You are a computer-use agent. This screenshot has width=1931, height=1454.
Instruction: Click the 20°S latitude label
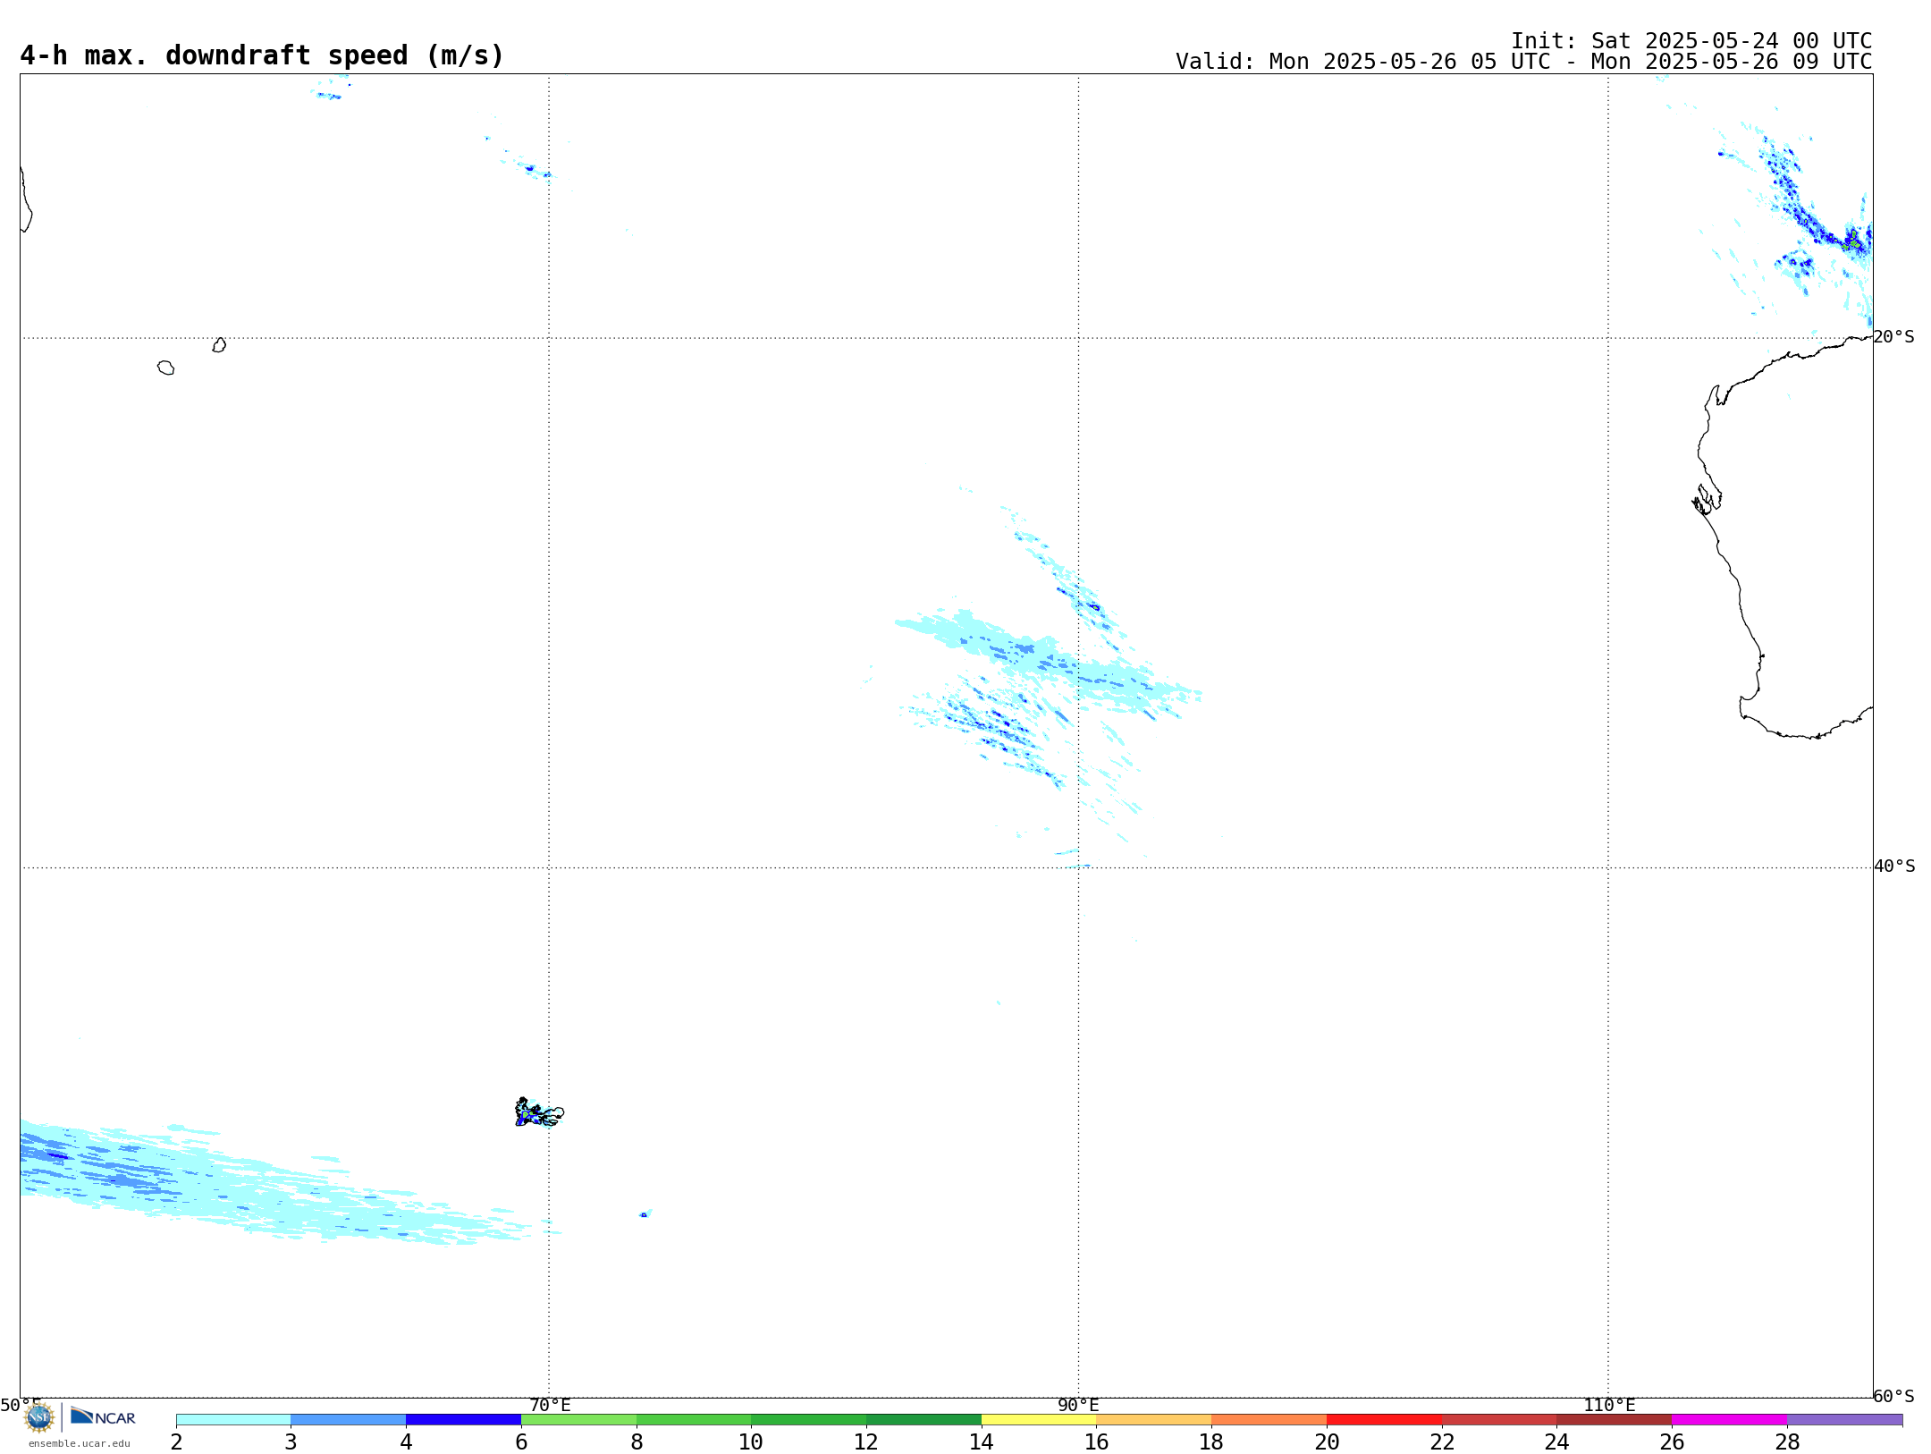coord(1893,337)
